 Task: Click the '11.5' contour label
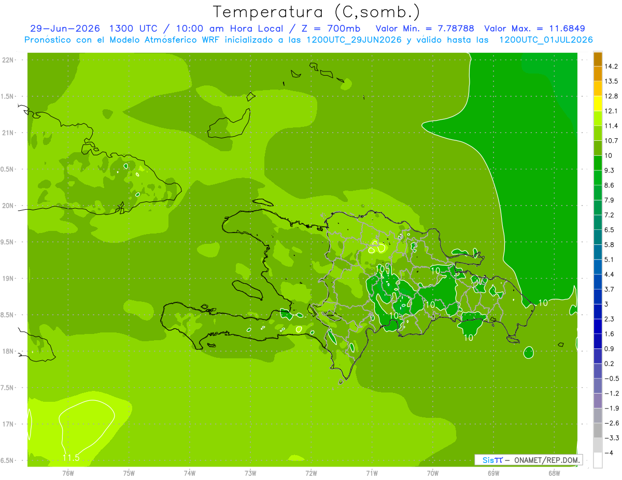tap(70, 458)
